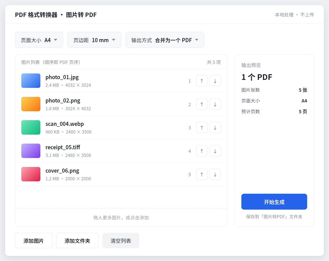Move photo_01.jpg up in the list
329x261 pixels.
tap(202, 81)
